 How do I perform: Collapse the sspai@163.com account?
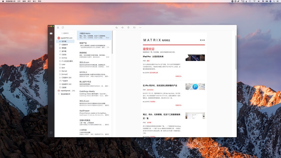click(65, 38)
